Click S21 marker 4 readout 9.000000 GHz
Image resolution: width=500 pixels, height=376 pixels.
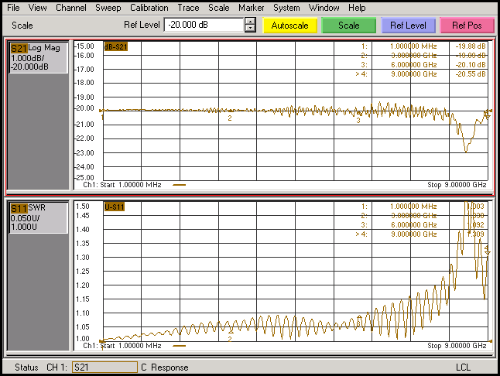pos(414,74)
